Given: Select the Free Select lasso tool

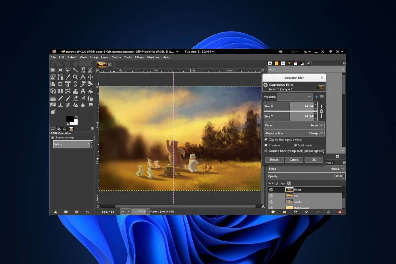Looking at the screenshot, I should pyautogui.click(x=68, y=70).
